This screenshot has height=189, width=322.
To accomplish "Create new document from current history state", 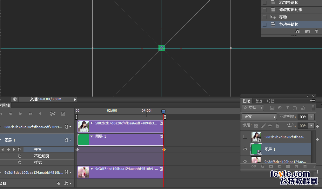I will click(x=297, y=32).
